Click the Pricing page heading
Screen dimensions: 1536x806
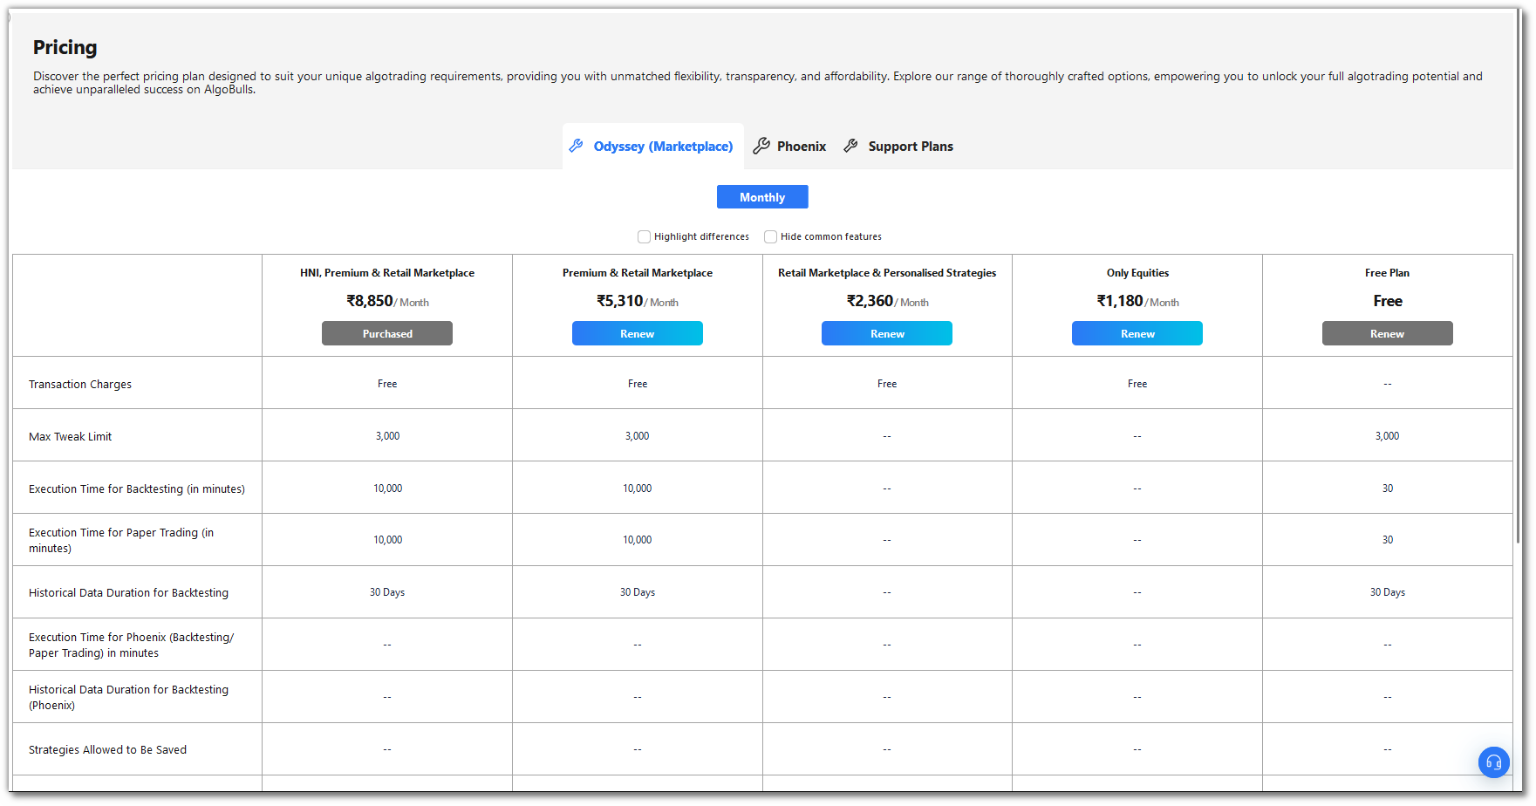click(x=65, y=47)
